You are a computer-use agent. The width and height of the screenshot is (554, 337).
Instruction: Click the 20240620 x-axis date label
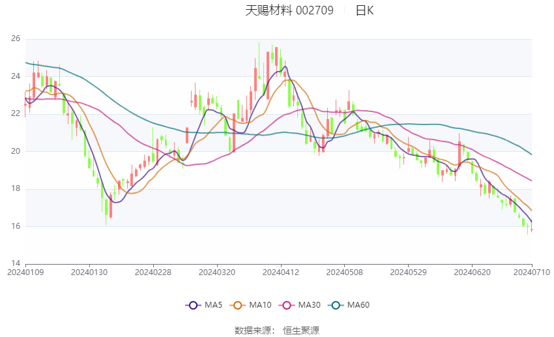473,272
